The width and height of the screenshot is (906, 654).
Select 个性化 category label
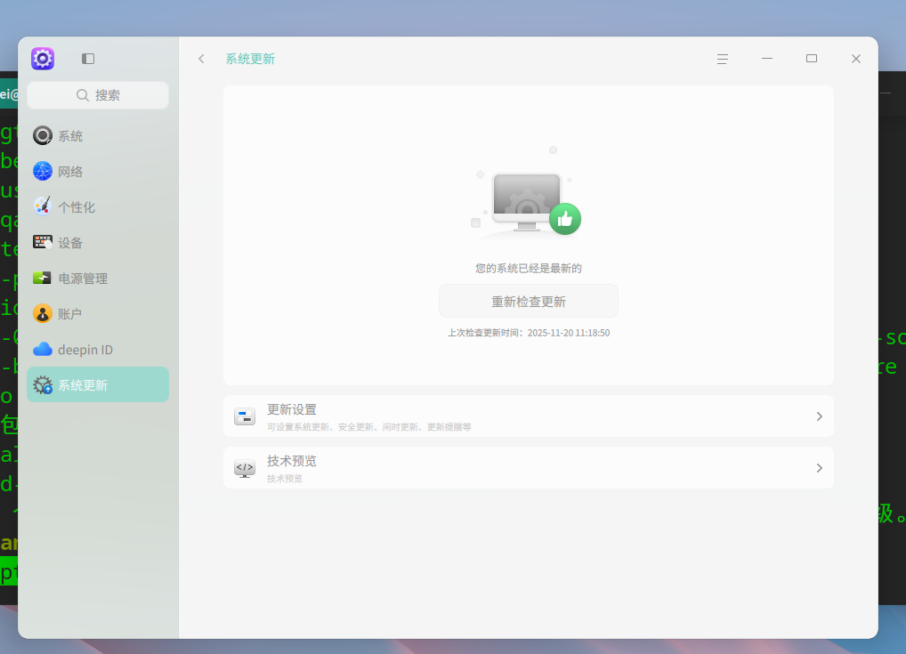point(77,206)
